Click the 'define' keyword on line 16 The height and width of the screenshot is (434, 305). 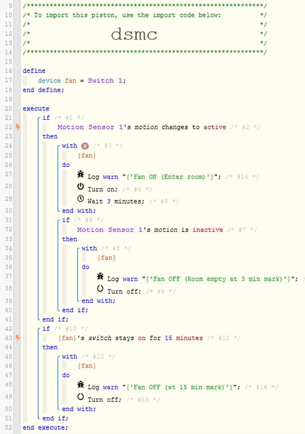tap(34, 71)
